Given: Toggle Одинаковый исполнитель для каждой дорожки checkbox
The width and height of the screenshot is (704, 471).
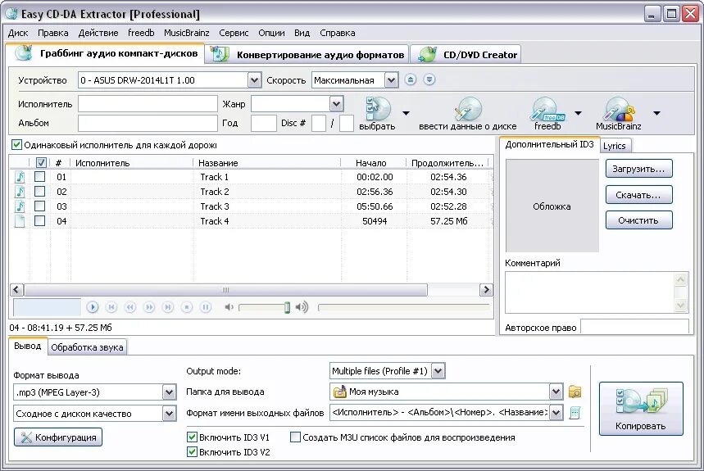Looking at the screenshot, I should pos(16,145).
